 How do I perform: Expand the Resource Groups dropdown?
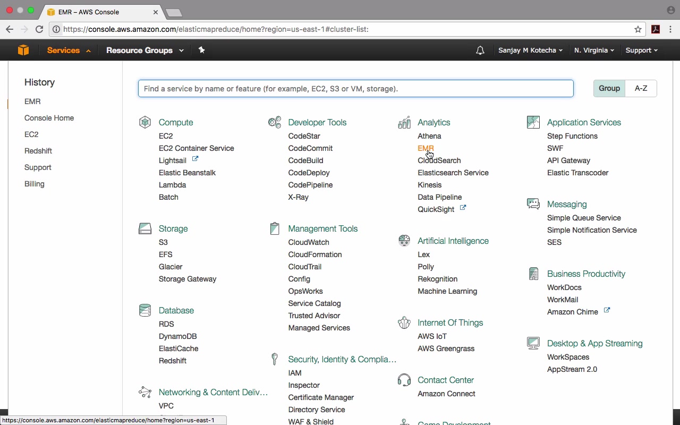(x=144, y=50)
